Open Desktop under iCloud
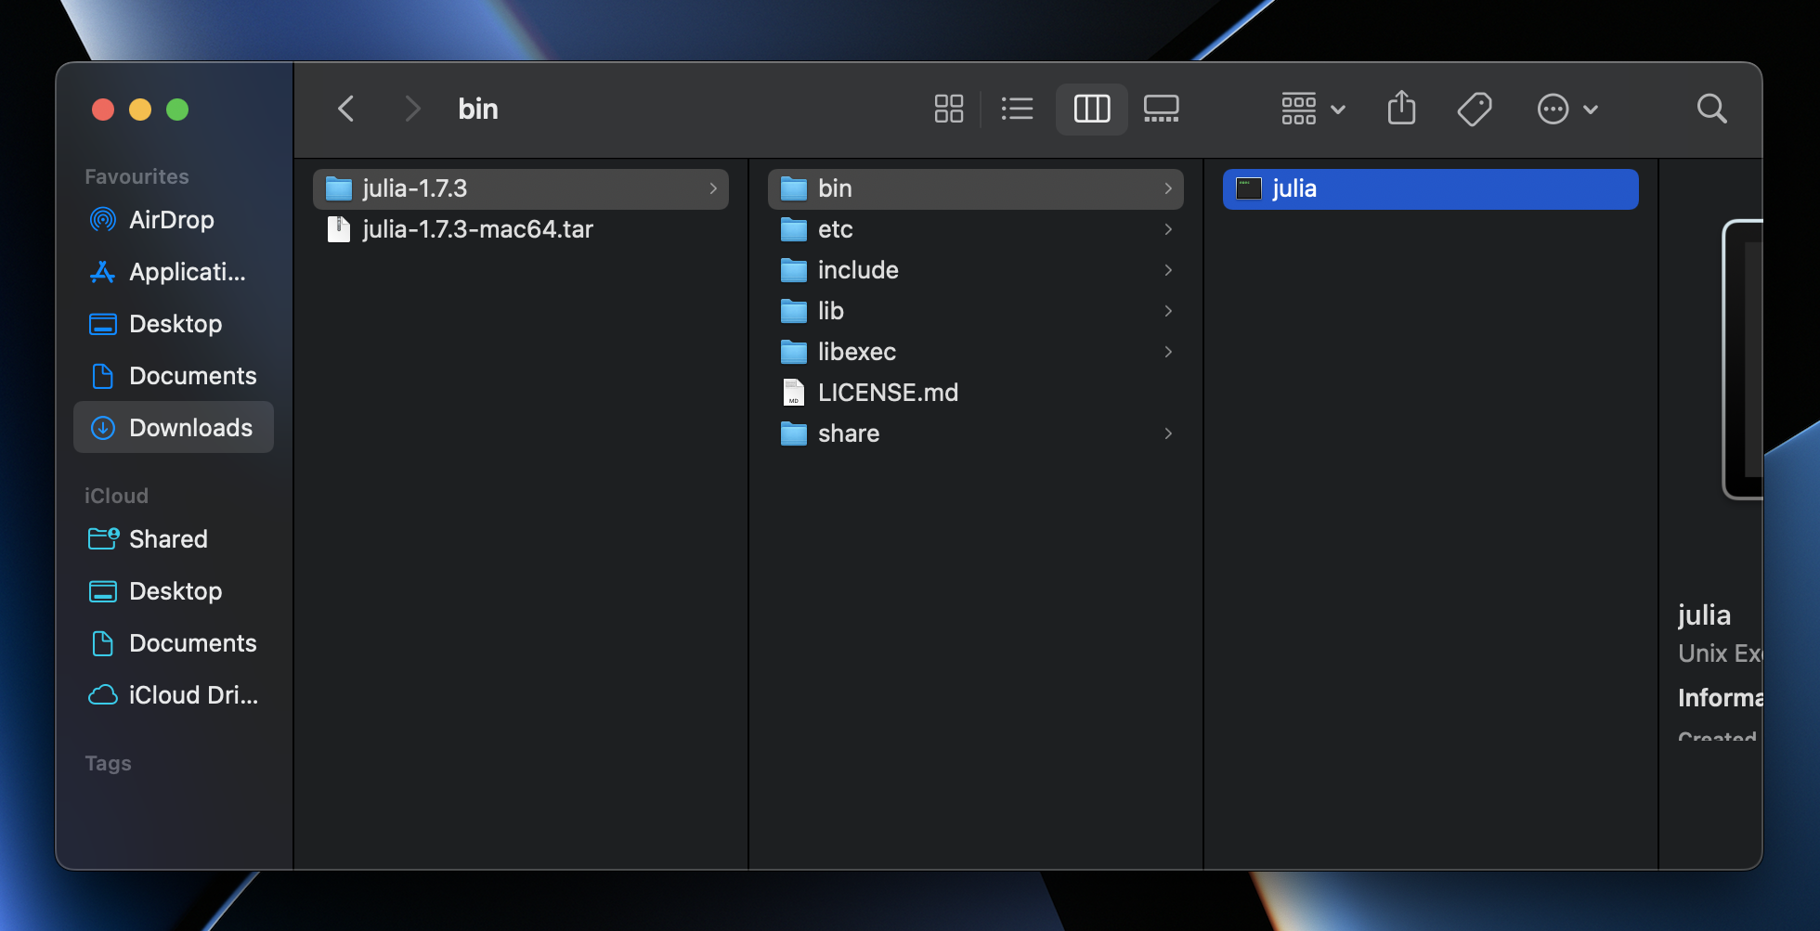This screenshot has height=931, width=1820. 173,591
